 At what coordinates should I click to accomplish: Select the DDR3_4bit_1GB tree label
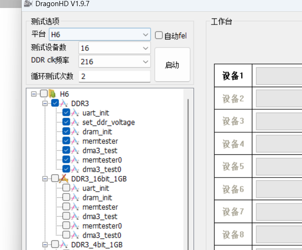[97, 245]
